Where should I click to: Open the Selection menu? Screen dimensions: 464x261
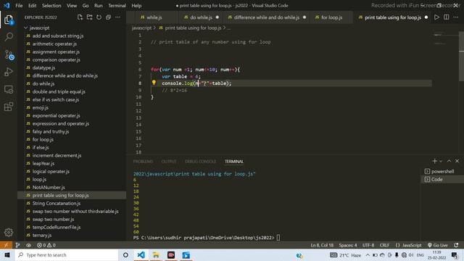51,5
